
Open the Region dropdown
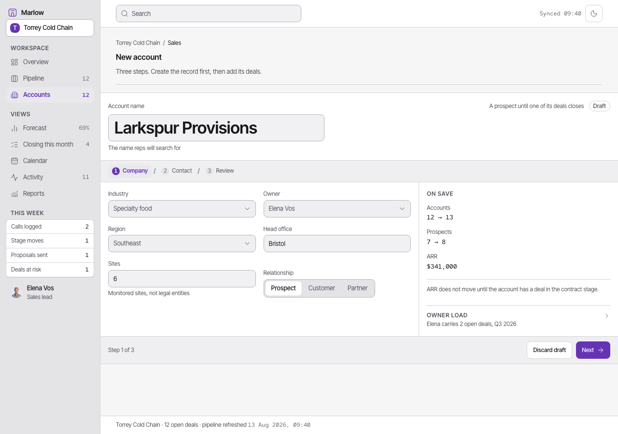click(x=182, y=244)
